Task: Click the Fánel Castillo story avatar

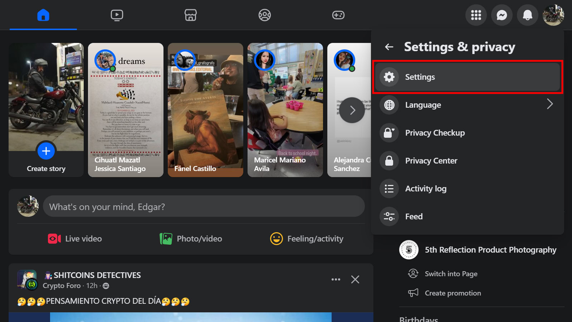Action: [x=185, y=60]
